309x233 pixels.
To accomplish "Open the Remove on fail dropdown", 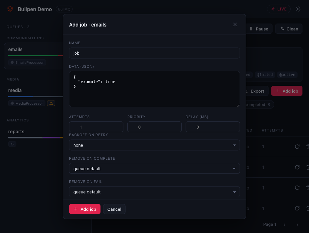I will click(154, 192).
